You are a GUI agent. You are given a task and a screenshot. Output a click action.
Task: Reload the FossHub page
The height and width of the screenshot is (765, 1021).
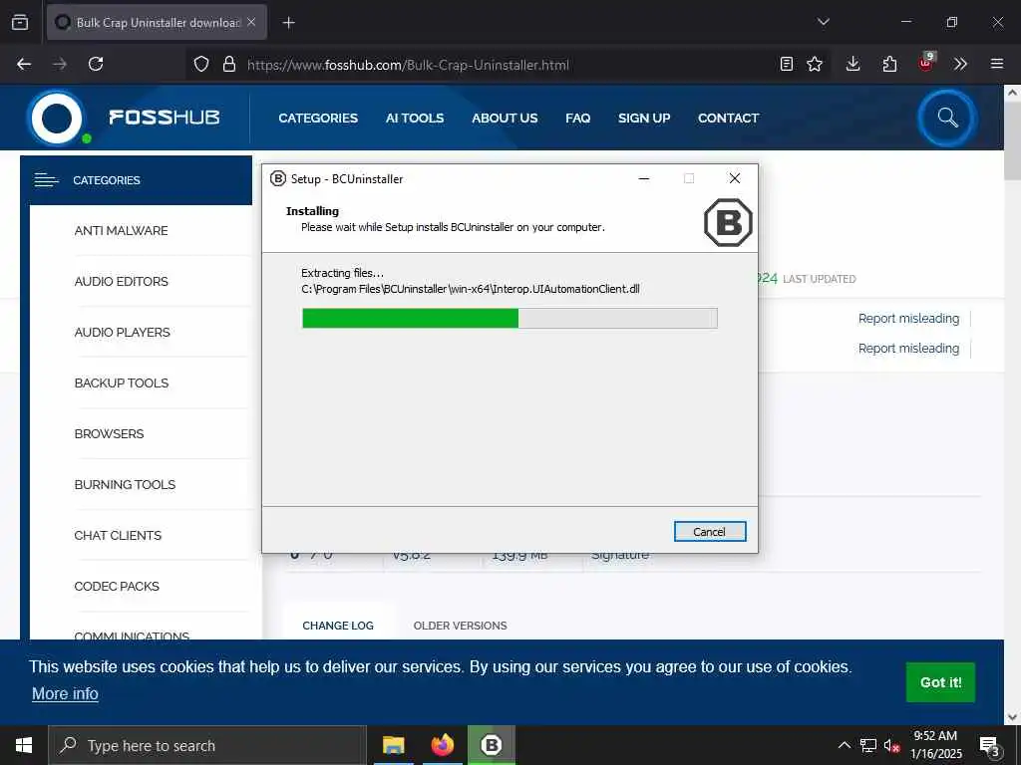pos(96,64)
